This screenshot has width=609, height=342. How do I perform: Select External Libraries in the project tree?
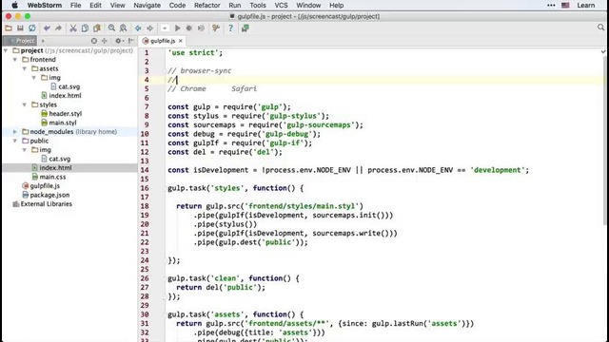(42, 204)
